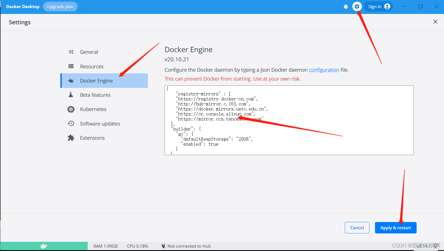Image resolution: width=444 pixels, height=251 pixels.
Task: Click inside the daemon JSON editor
Action: tap(289, 120)
